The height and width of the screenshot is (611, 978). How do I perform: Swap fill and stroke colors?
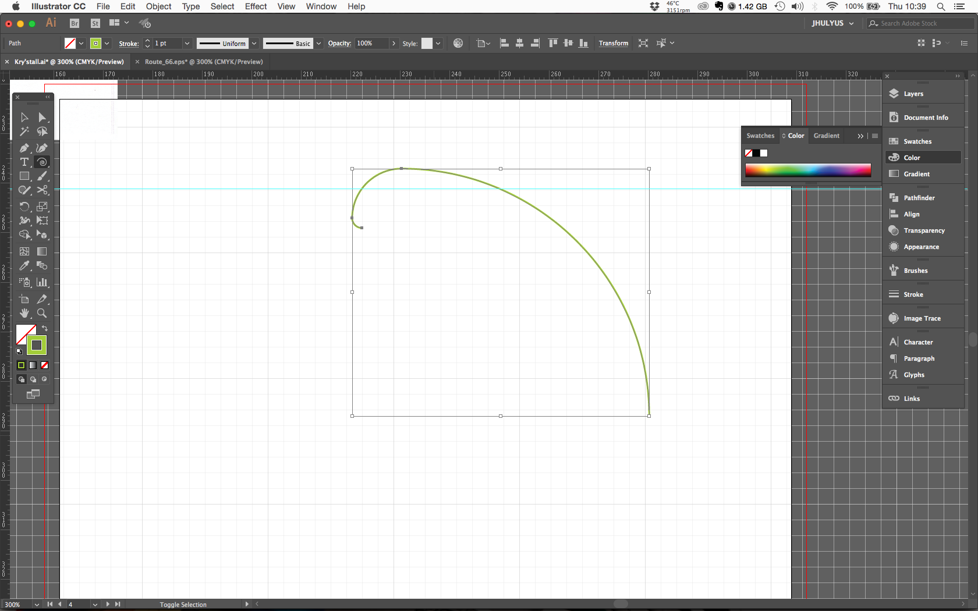pos(45,329)
